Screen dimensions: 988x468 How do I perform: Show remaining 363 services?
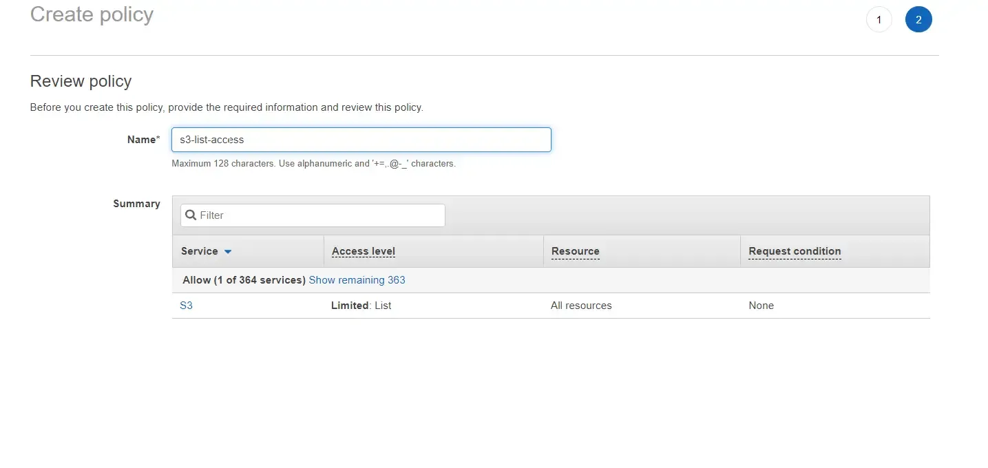(x=357, y=279)
